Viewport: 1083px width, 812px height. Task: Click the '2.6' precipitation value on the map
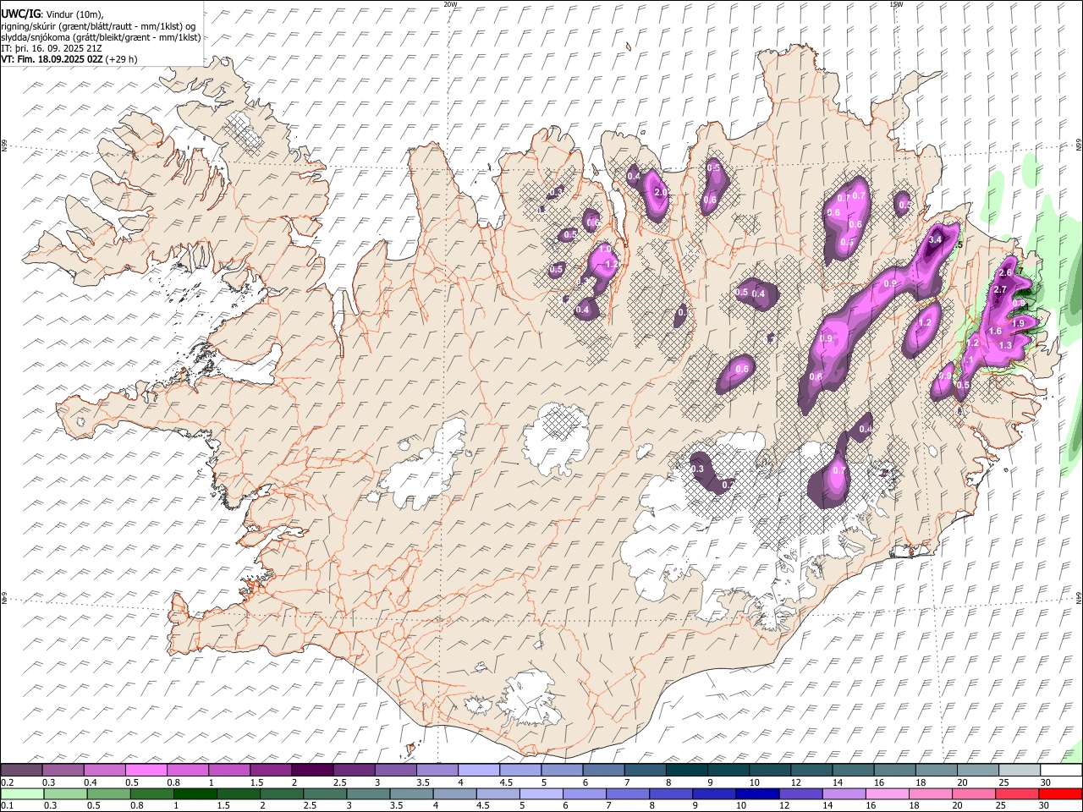pyautogui.click(x=1005, y=273)
